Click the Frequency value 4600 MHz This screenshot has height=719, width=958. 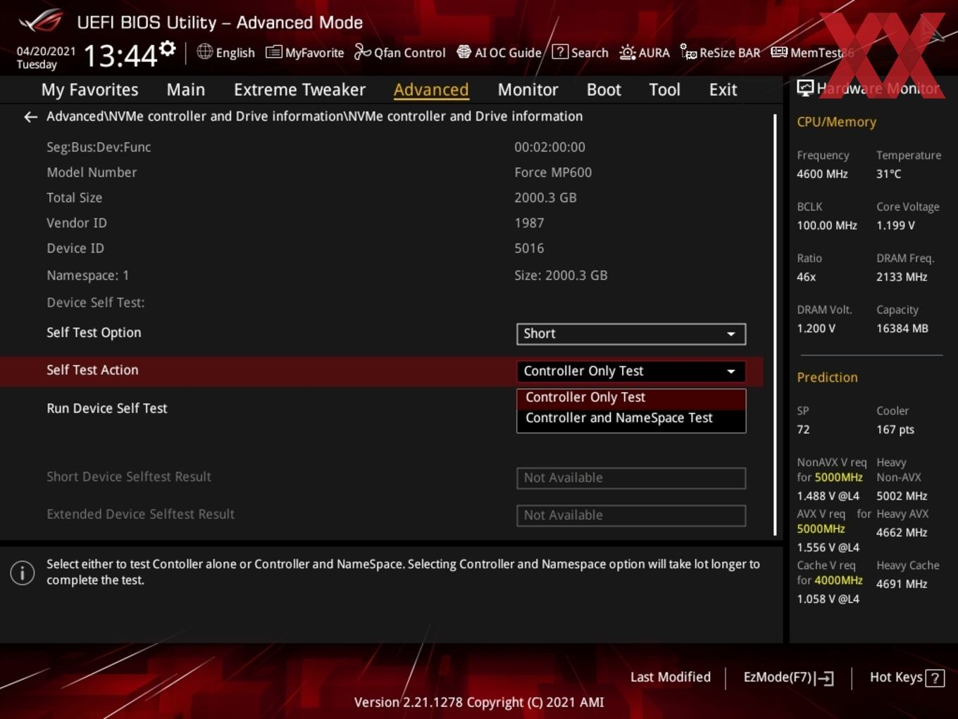(x=822, y=174)
